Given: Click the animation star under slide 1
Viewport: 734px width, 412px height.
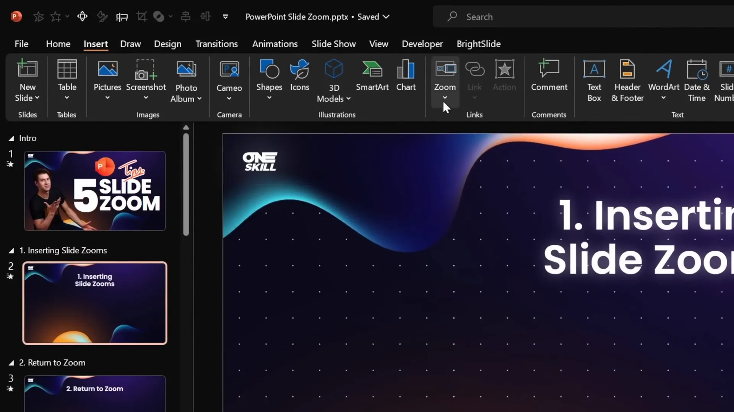Looking at the screenshot, I should (10, 164).
